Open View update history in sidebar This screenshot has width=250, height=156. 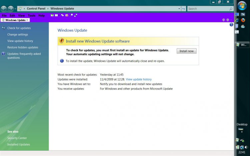(x=20, y=41)
